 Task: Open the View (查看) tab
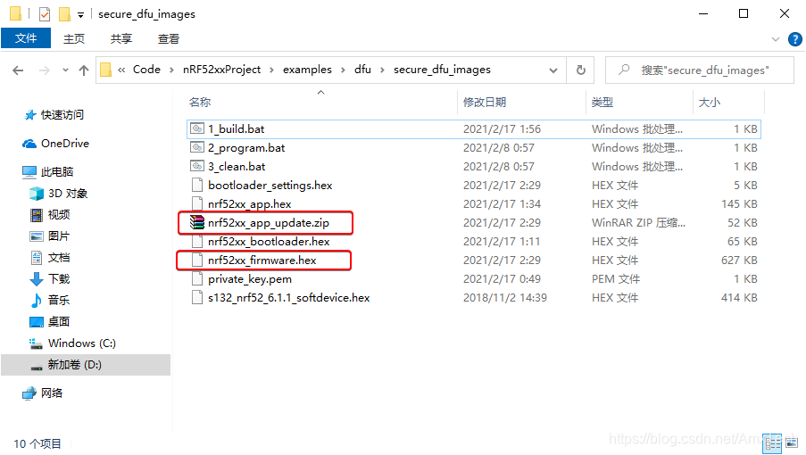point(169,38)
